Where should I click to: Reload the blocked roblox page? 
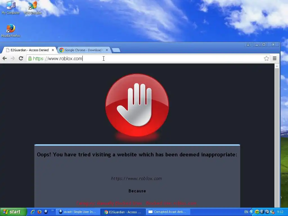pyautogui.click(x=21, y=58)
